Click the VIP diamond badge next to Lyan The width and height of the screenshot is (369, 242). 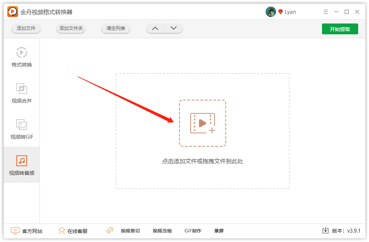(x=280, y=12)
